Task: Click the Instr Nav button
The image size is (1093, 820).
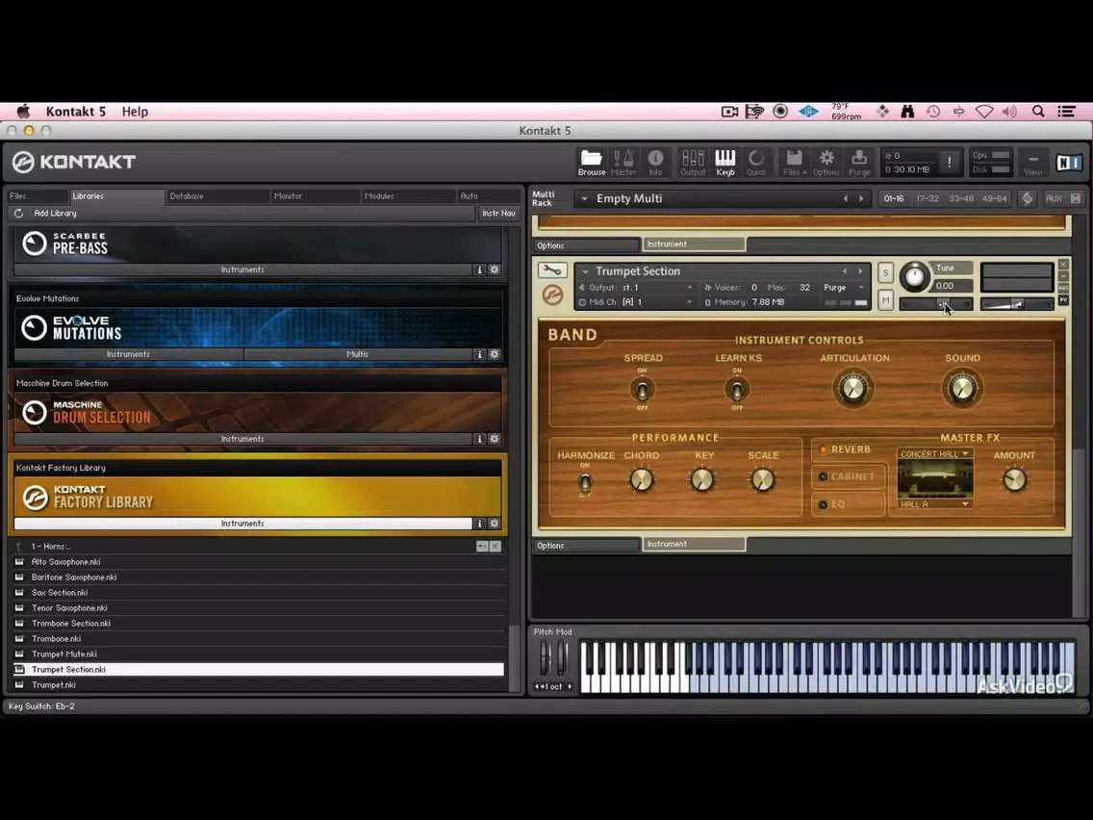Action: 498,214
